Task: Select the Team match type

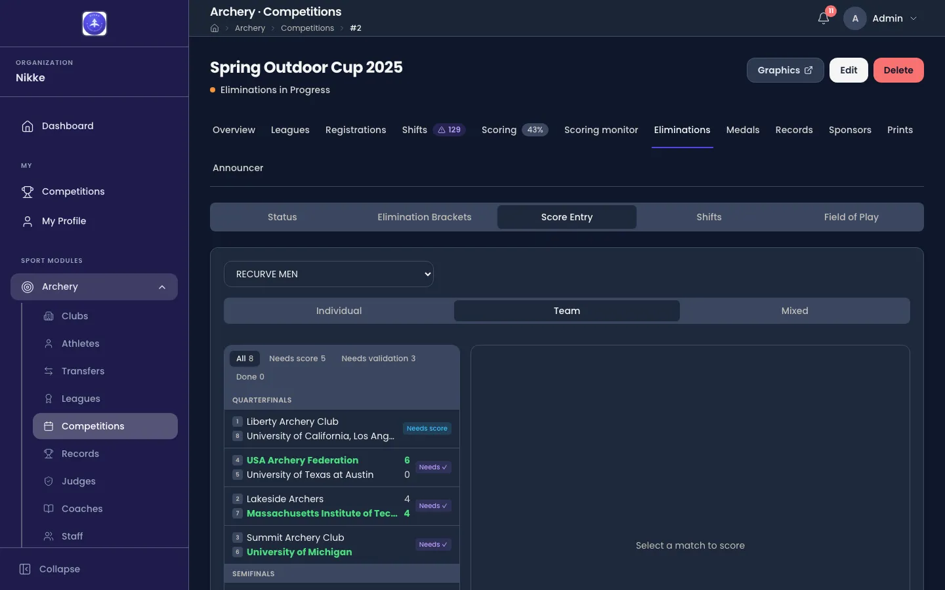Action: [x=567, y=311]
